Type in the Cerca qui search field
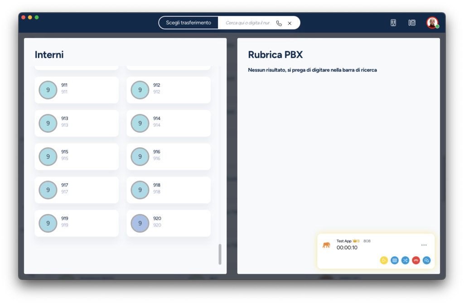464x304 pixels. [247, 23]
